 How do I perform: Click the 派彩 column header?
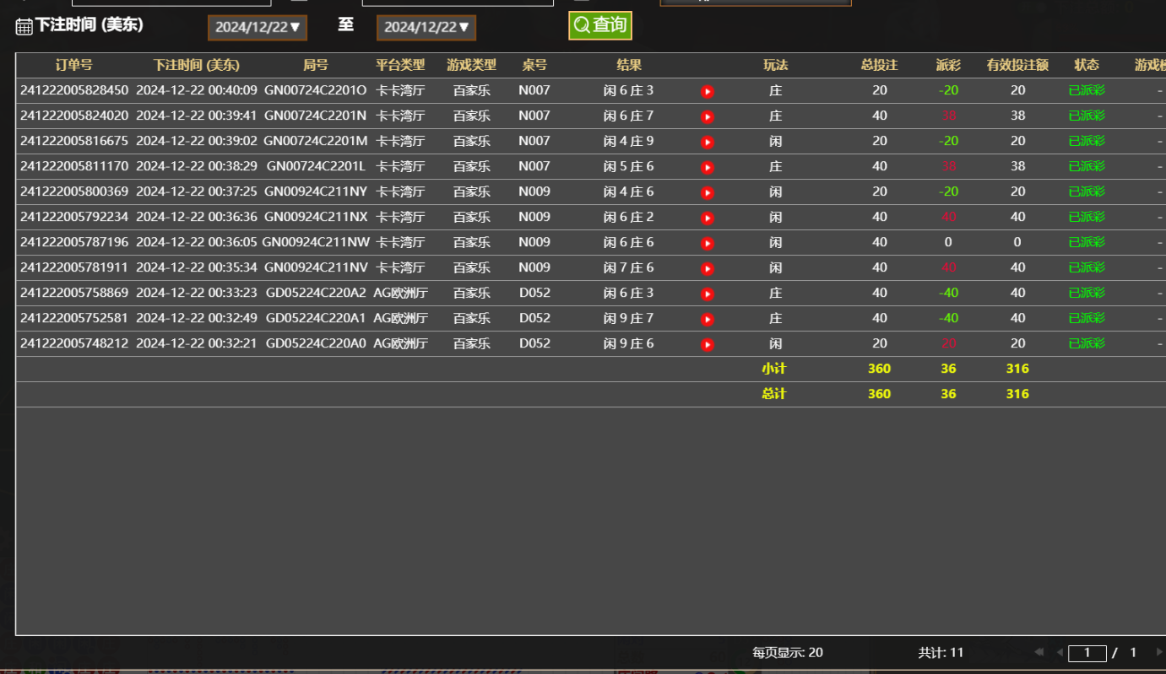coord(948,65)
